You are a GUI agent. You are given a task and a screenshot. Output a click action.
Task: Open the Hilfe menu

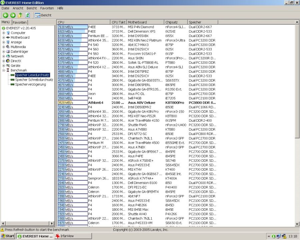point(60,8)
